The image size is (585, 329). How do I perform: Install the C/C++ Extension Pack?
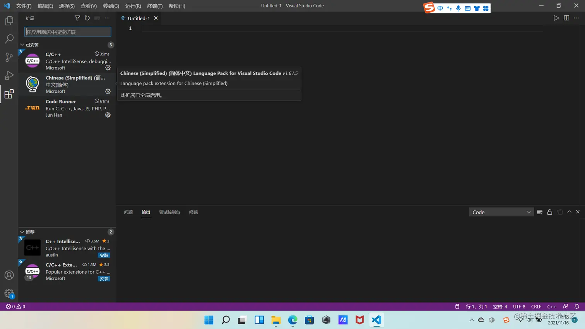tap(104, 279)
